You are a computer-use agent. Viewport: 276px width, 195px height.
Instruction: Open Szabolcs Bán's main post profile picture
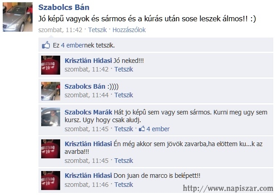[18, 17]
